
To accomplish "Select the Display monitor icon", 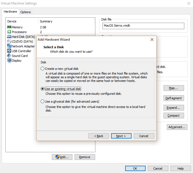I will point(9,60).
